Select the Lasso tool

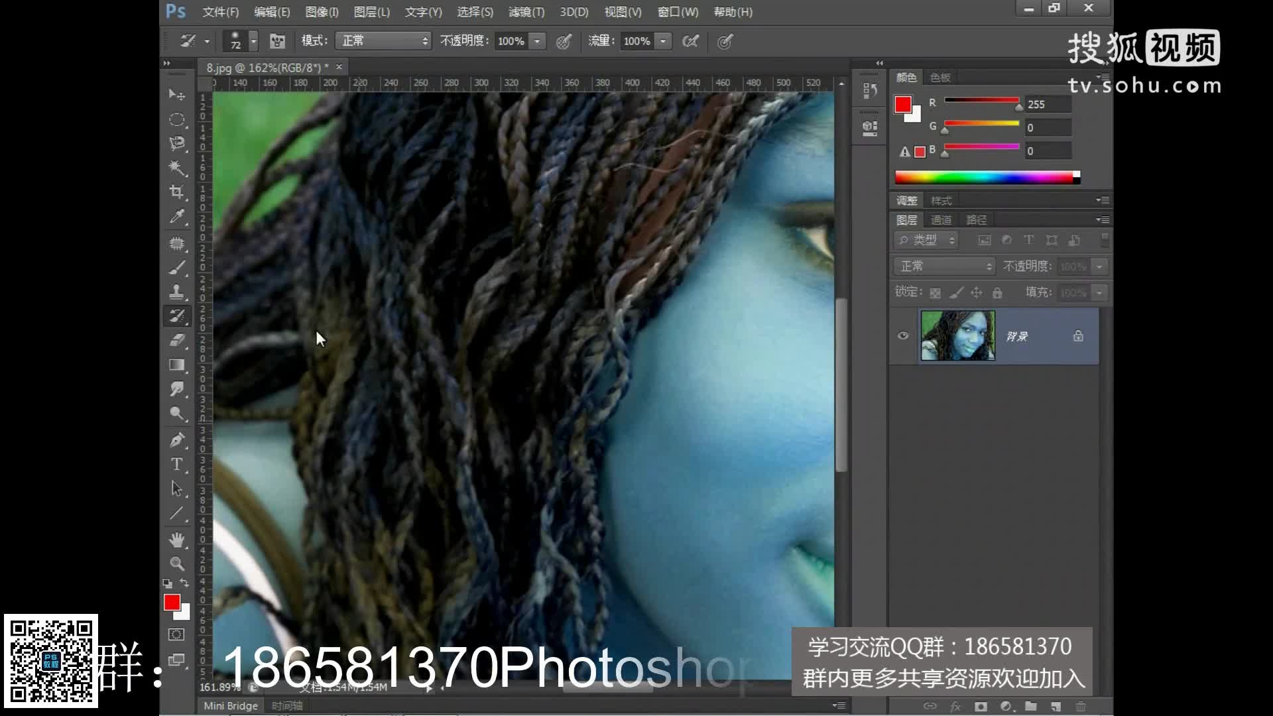pos(176,143)
